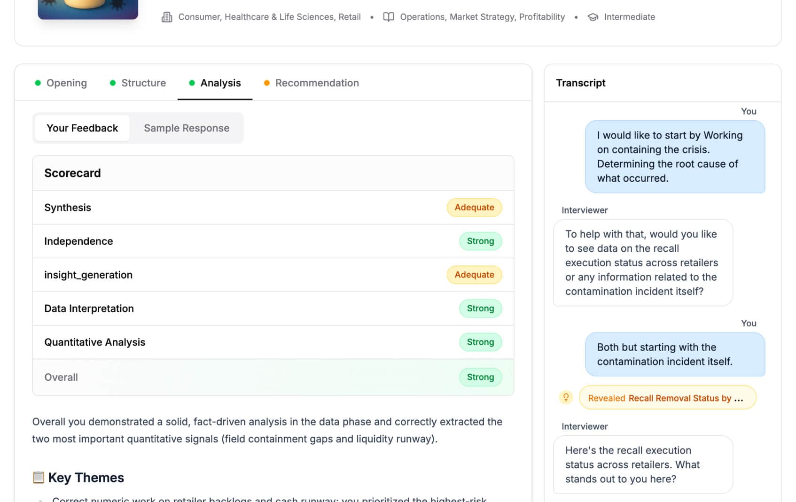
Task: Expand the Overall scorecard row
Action: 273,377
